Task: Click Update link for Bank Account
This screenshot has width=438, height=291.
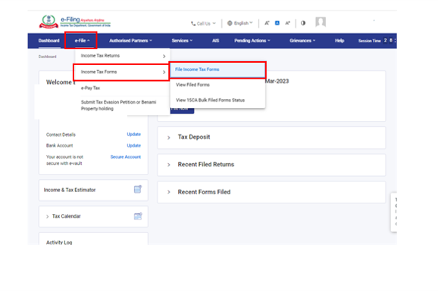Action: pyautogui.click(x=134, y=145)
